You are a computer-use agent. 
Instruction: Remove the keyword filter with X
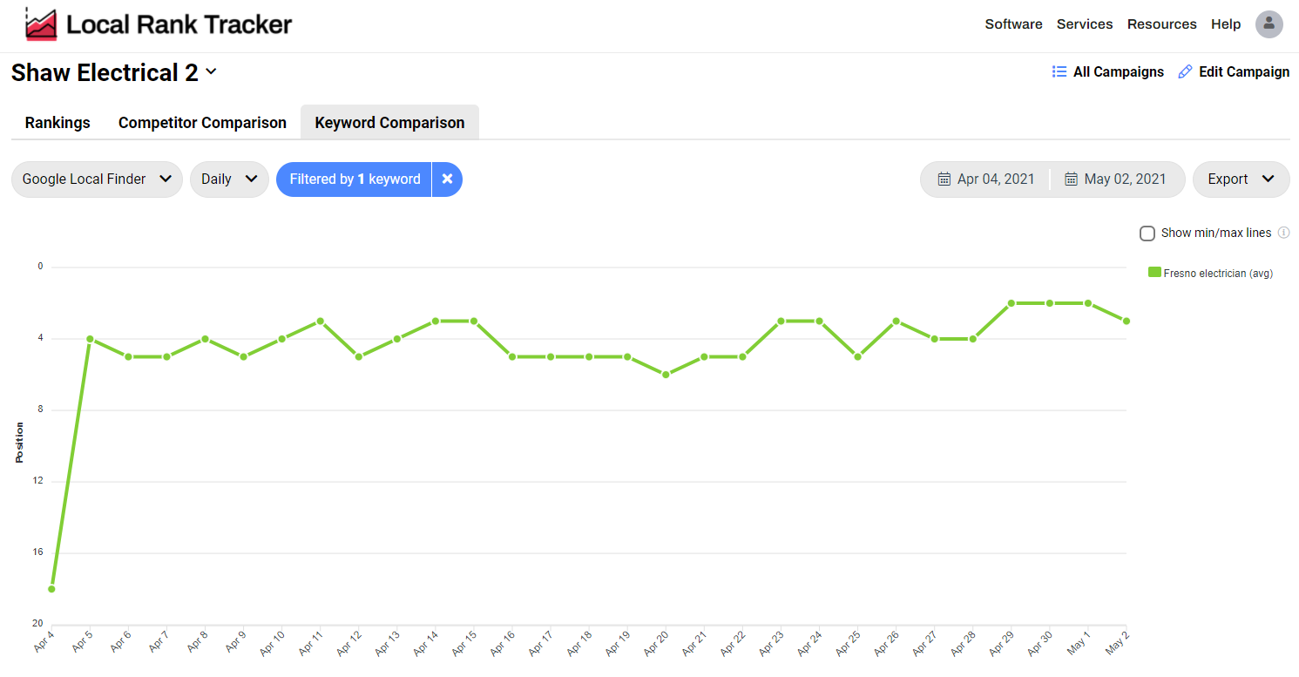[447, 179]
